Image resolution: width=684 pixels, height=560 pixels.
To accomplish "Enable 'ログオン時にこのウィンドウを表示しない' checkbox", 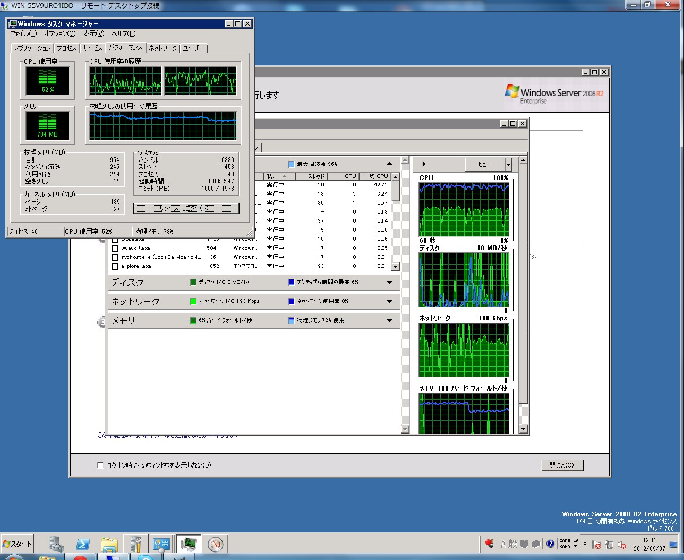I will coord(100,465).
